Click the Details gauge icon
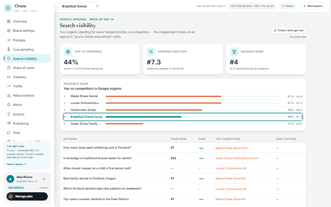 pyautogui.click(x=283, y=6)
